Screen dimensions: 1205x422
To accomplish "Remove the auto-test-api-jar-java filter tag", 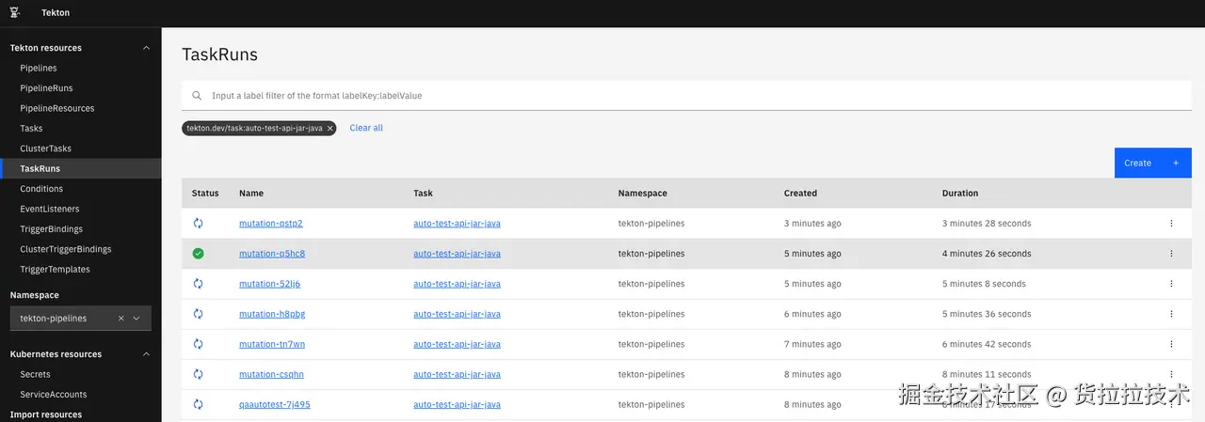I will (x=329, y=128).
